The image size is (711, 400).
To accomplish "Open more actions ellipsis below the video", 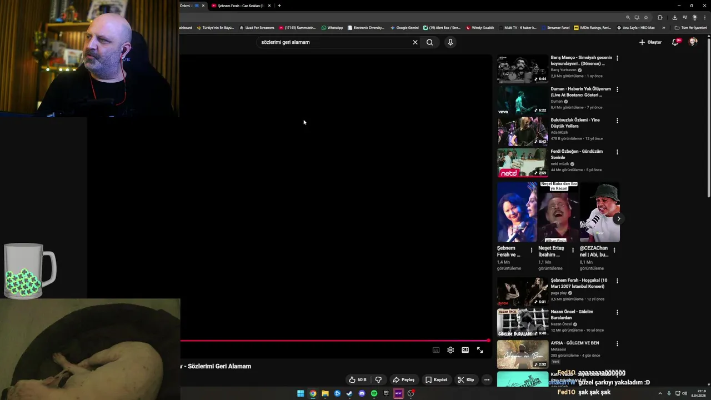I will (x=487, y=379).
